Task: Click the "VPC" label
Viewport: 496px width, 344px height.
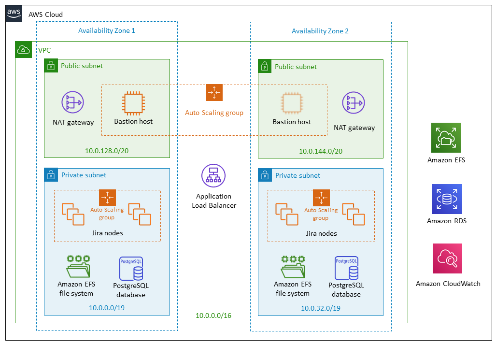Action: (44, 50)
